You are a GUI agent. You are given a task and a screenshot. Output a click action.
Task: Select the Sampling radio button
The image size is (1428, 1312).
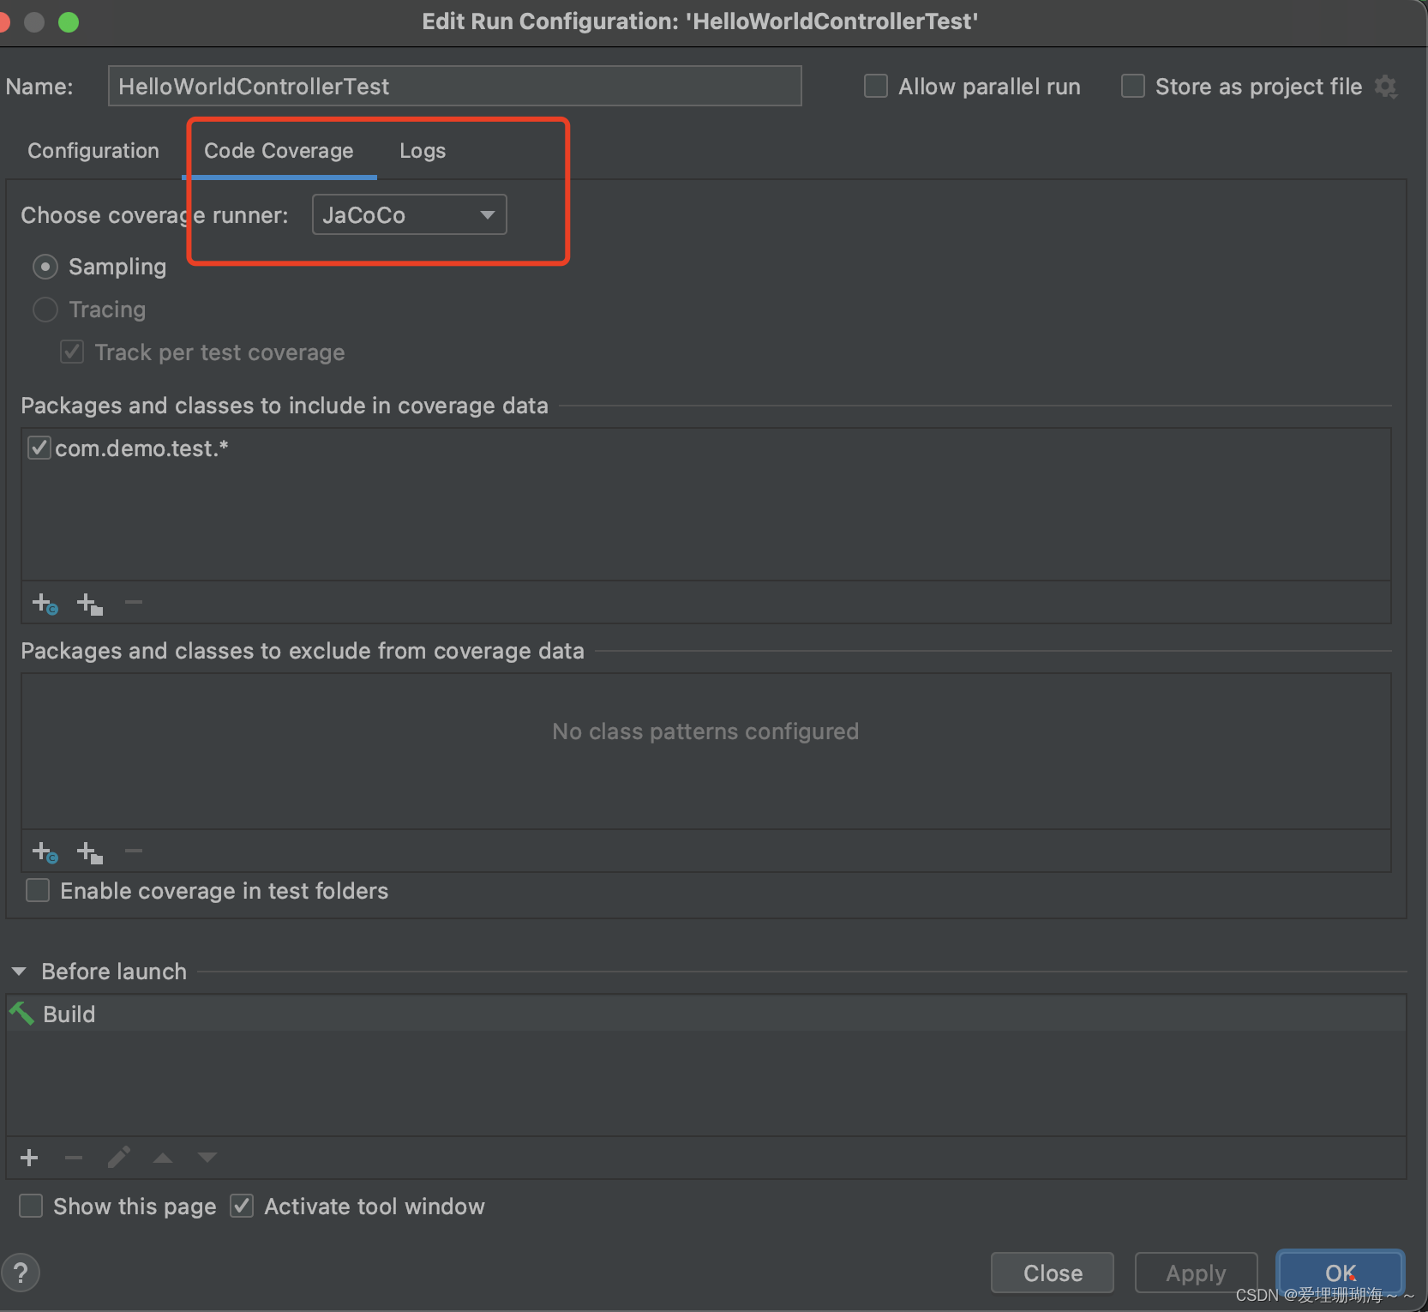click(45, 267)
